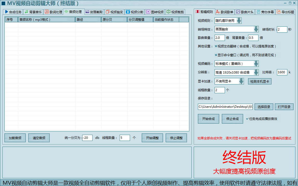This screenshot has height=186, width=298.
Task: Click the 视频裂变 tab icon
Action: 108,12
